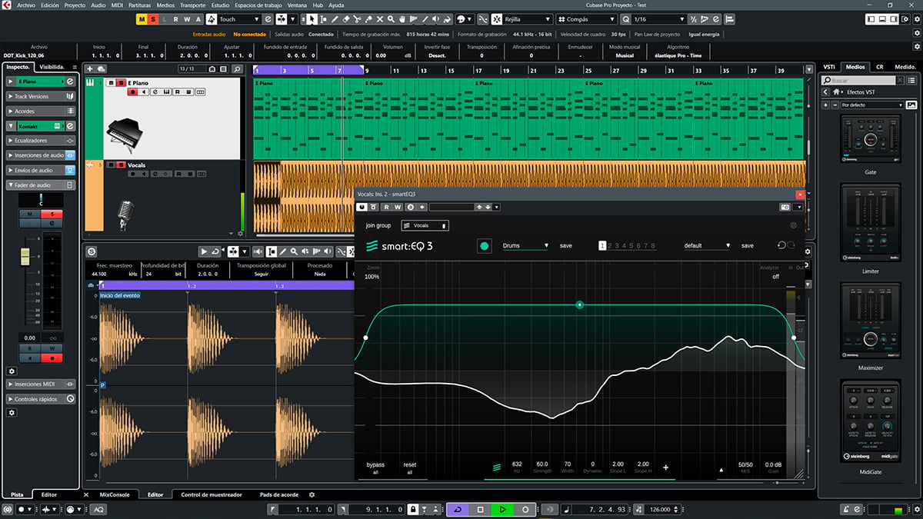Click the green EQ band handle on curve
Image resolution: width=923 pixels, height=519 pixels.
[x=580, y=305]
